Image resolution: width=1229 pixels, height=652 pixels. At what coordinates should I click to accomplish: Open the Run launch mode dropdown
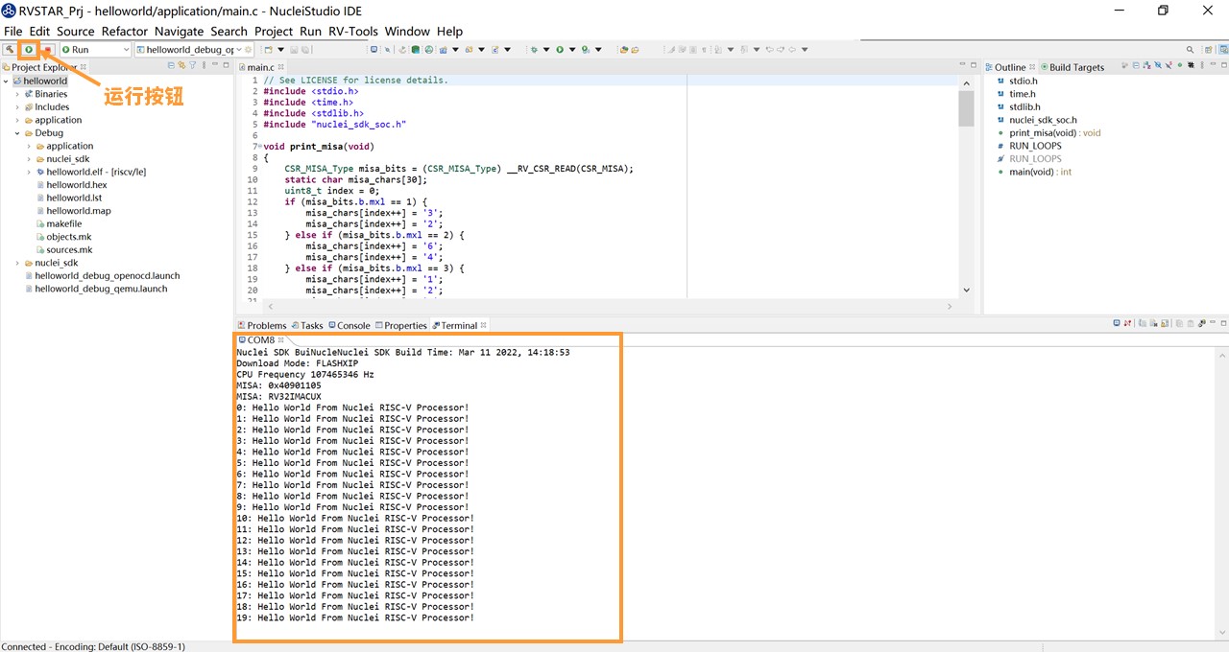click(124, 50)
